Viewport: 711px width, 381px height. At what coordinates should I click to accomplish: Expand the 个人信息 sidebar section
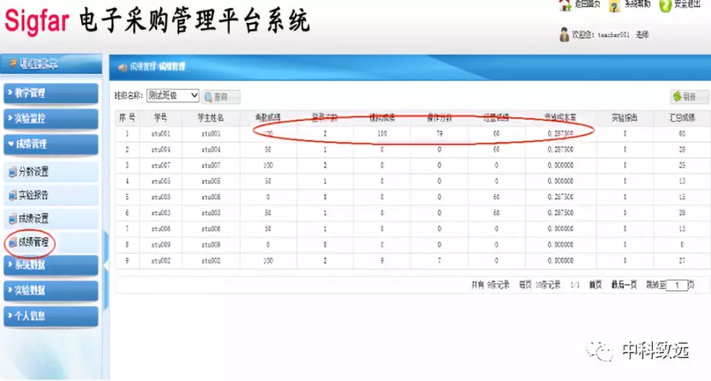click(50, 316)
